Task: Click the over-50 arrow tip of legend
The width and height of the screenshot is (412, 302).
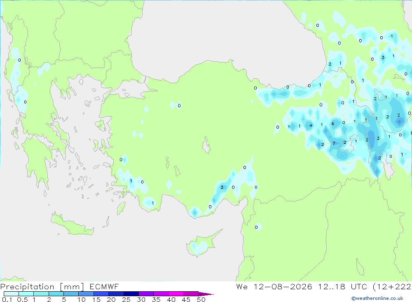Action: (x=206, y=294)
